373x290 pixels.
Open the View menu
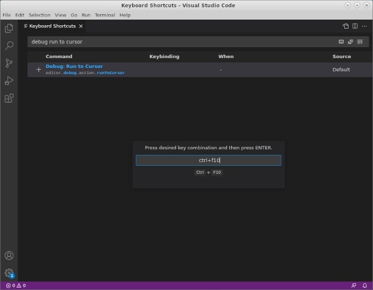(61, 15)
